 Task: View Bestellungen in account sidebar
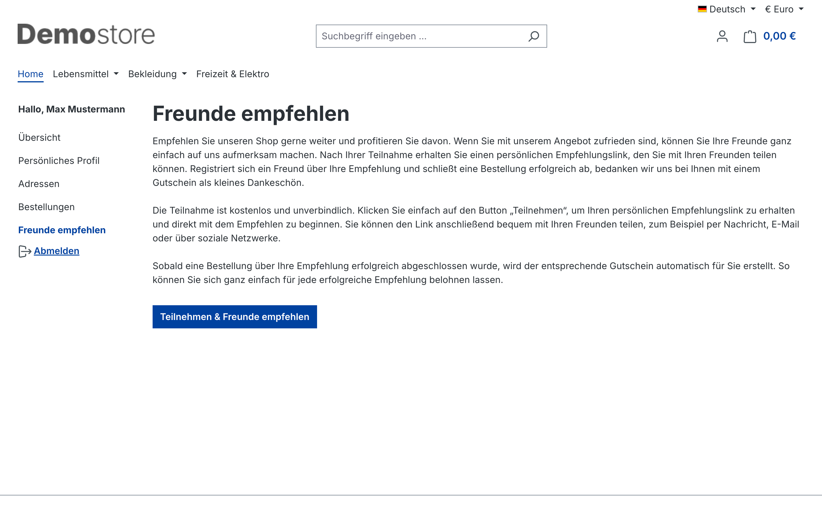[46, 207]
